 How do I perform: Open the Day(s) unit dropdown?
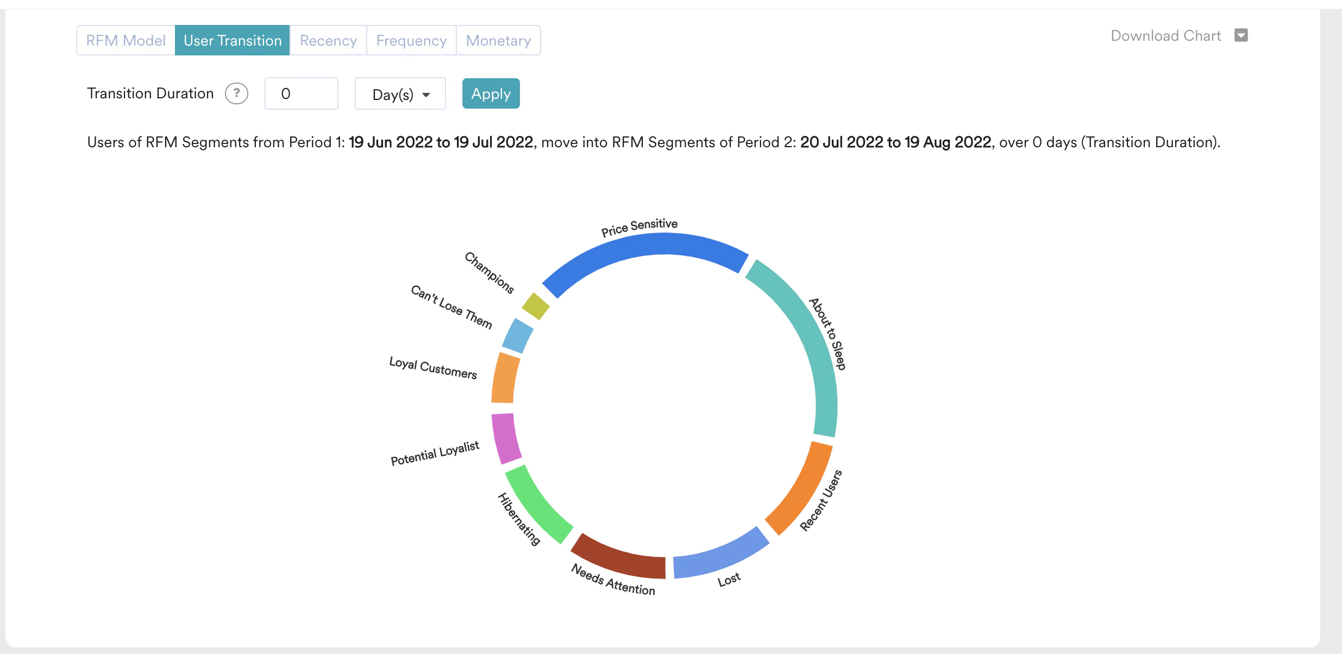[400, 93]
